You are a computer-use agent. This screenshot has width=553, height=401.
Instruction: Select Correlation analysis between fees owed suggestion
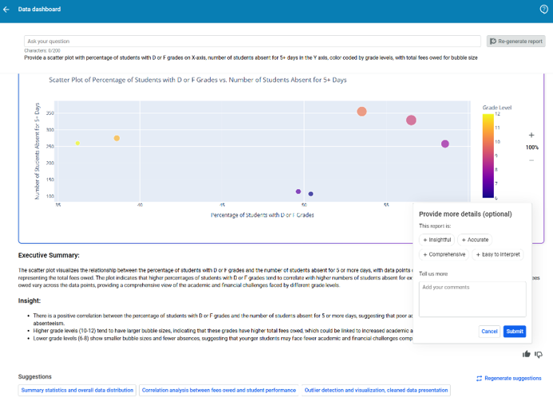pyautogui.click(x=218, y=391)
